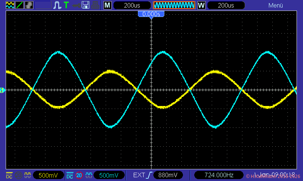This screenshot has height=181, width=303.
Task: Click the EXT trigger source label
Action: point(139,175)
